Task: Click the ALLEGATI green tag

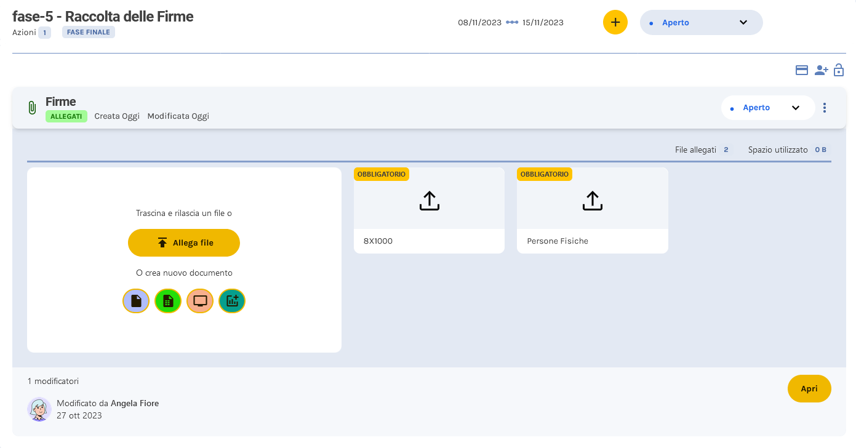Action: pos(66,116)
